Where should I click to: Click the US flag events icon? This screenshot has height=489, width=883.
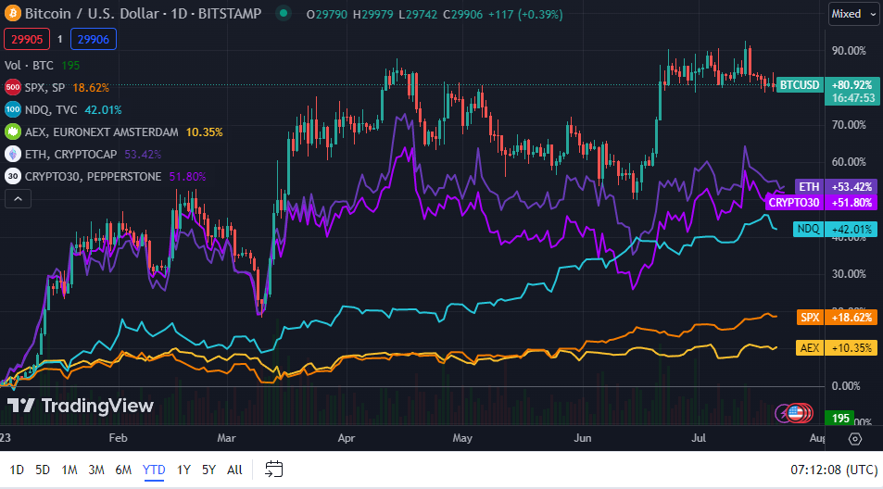pyautogui.click(x=795, y=414)
